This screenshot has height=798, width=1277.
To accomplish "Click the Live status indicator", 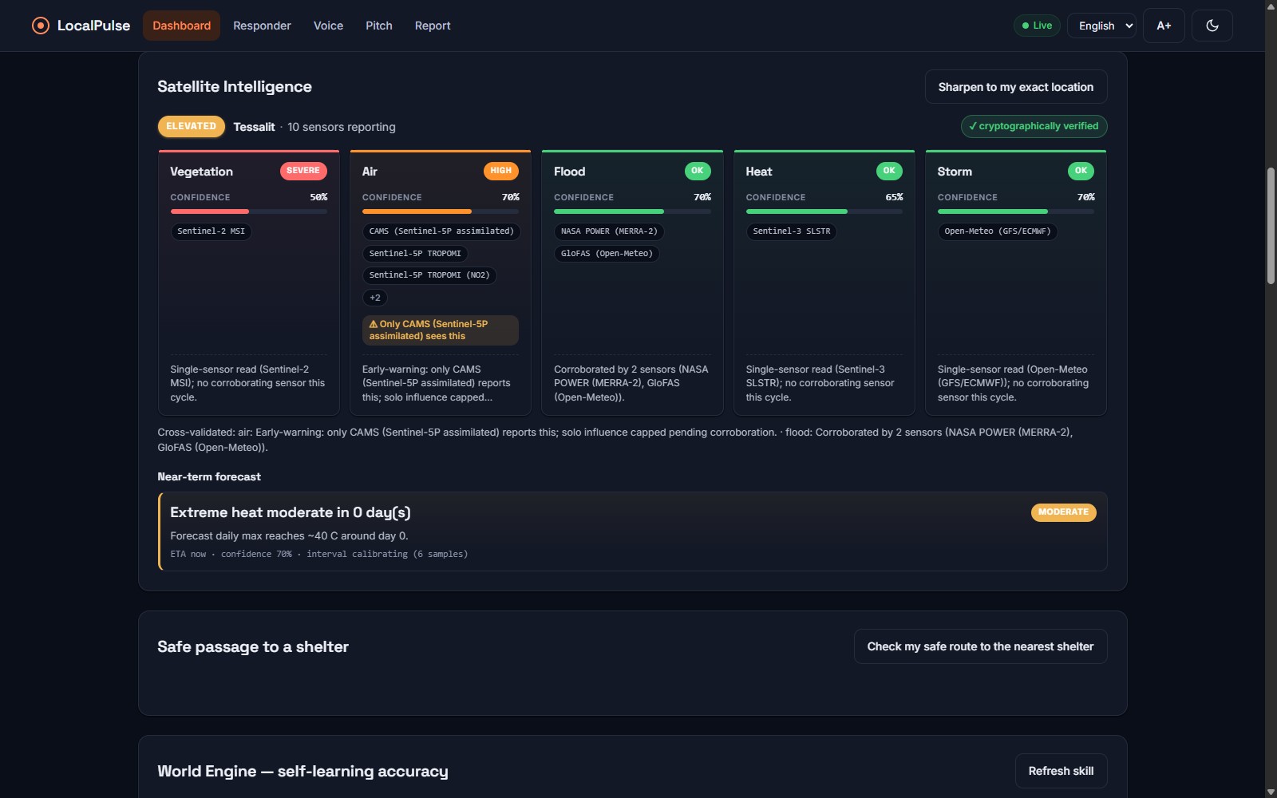I will coord(1037,26).
